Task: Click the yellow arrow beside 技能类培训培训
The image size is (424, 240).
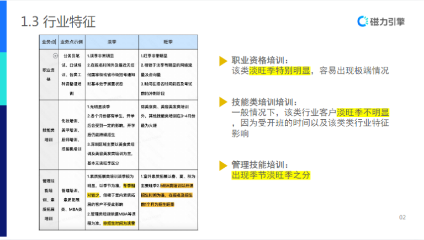Action: coord(223,102)
